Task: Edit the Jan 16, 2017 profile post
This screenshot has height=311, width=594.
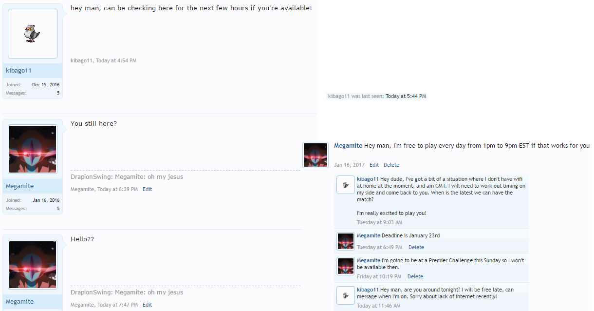Action: (x=374, y=165)
